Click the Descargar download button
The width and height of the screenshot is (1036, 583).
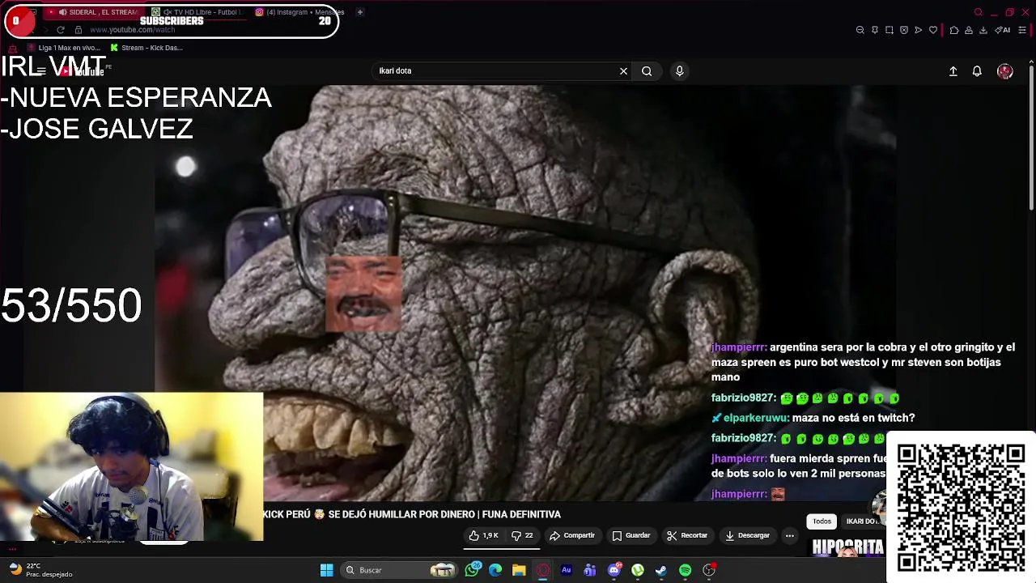(747, 535)
